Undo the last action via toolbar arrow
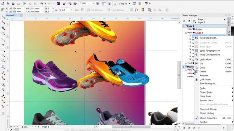Screen dimensions: 234x131 [x=42, y=3]
